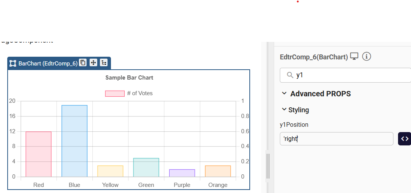Image resolution: width=411 pixels, height=193 pixels.
Task: Open the component tree icon on BarChart tab
Action: click(x=103, y=63)
